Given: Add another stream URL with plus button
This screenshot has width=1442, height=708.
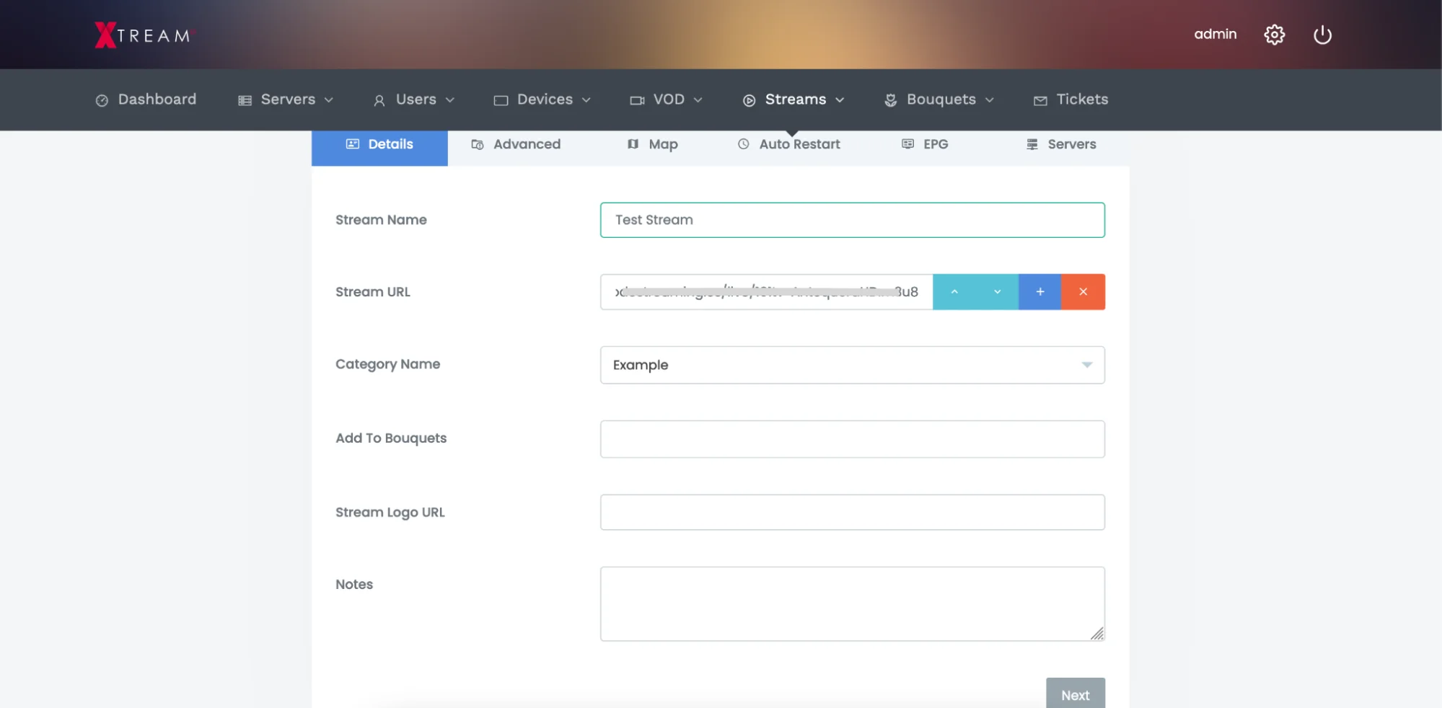Looking at the screenshot, I should (1039, 292).
